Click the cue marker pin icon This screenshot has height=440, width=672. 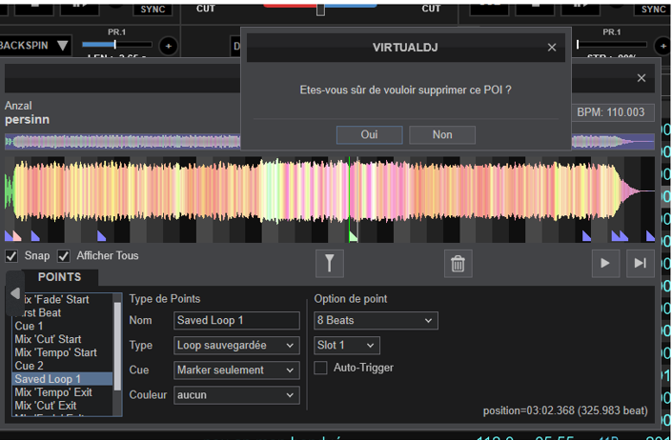[329, 264]
